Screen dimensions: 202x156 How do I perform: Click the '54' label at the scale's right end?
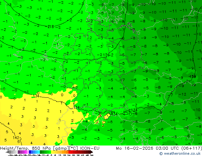click(91, 155)
